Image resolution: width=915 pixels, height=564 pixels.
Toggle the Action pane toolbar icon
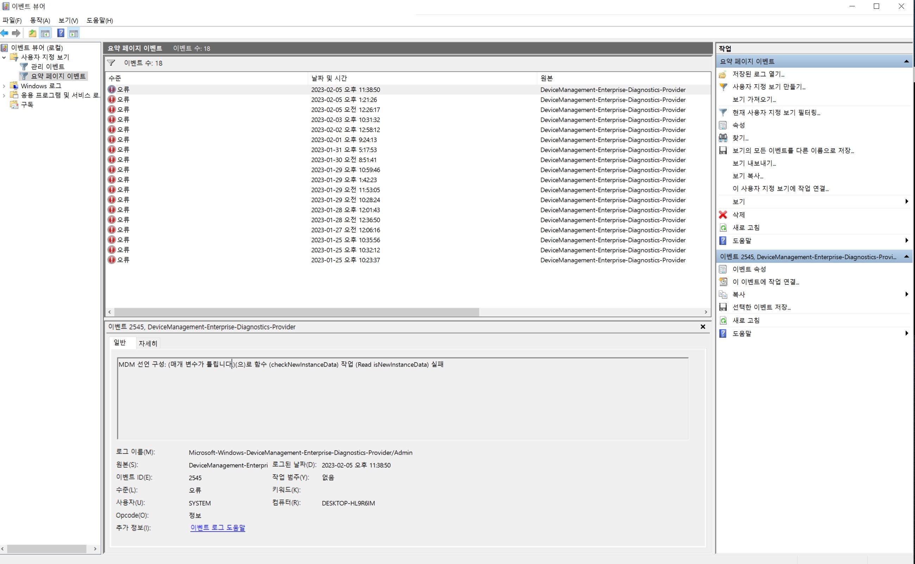tap(74, 33)
